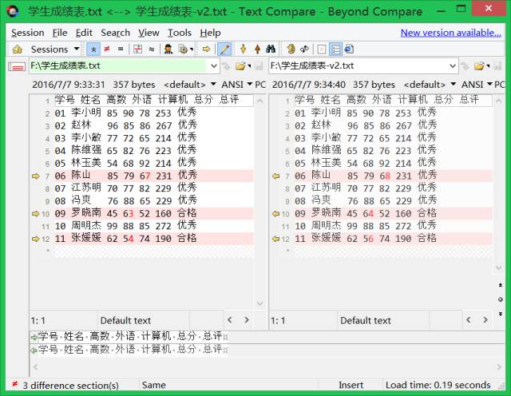511x396 pixels.
Task: Click row '06 陈山' in left pane
Action: pyautogui.click(x=154, y=176)
